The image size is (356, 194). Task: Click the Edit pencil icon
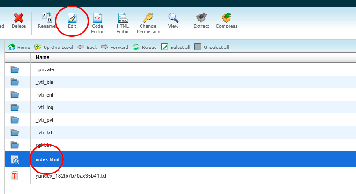(72, 18)
